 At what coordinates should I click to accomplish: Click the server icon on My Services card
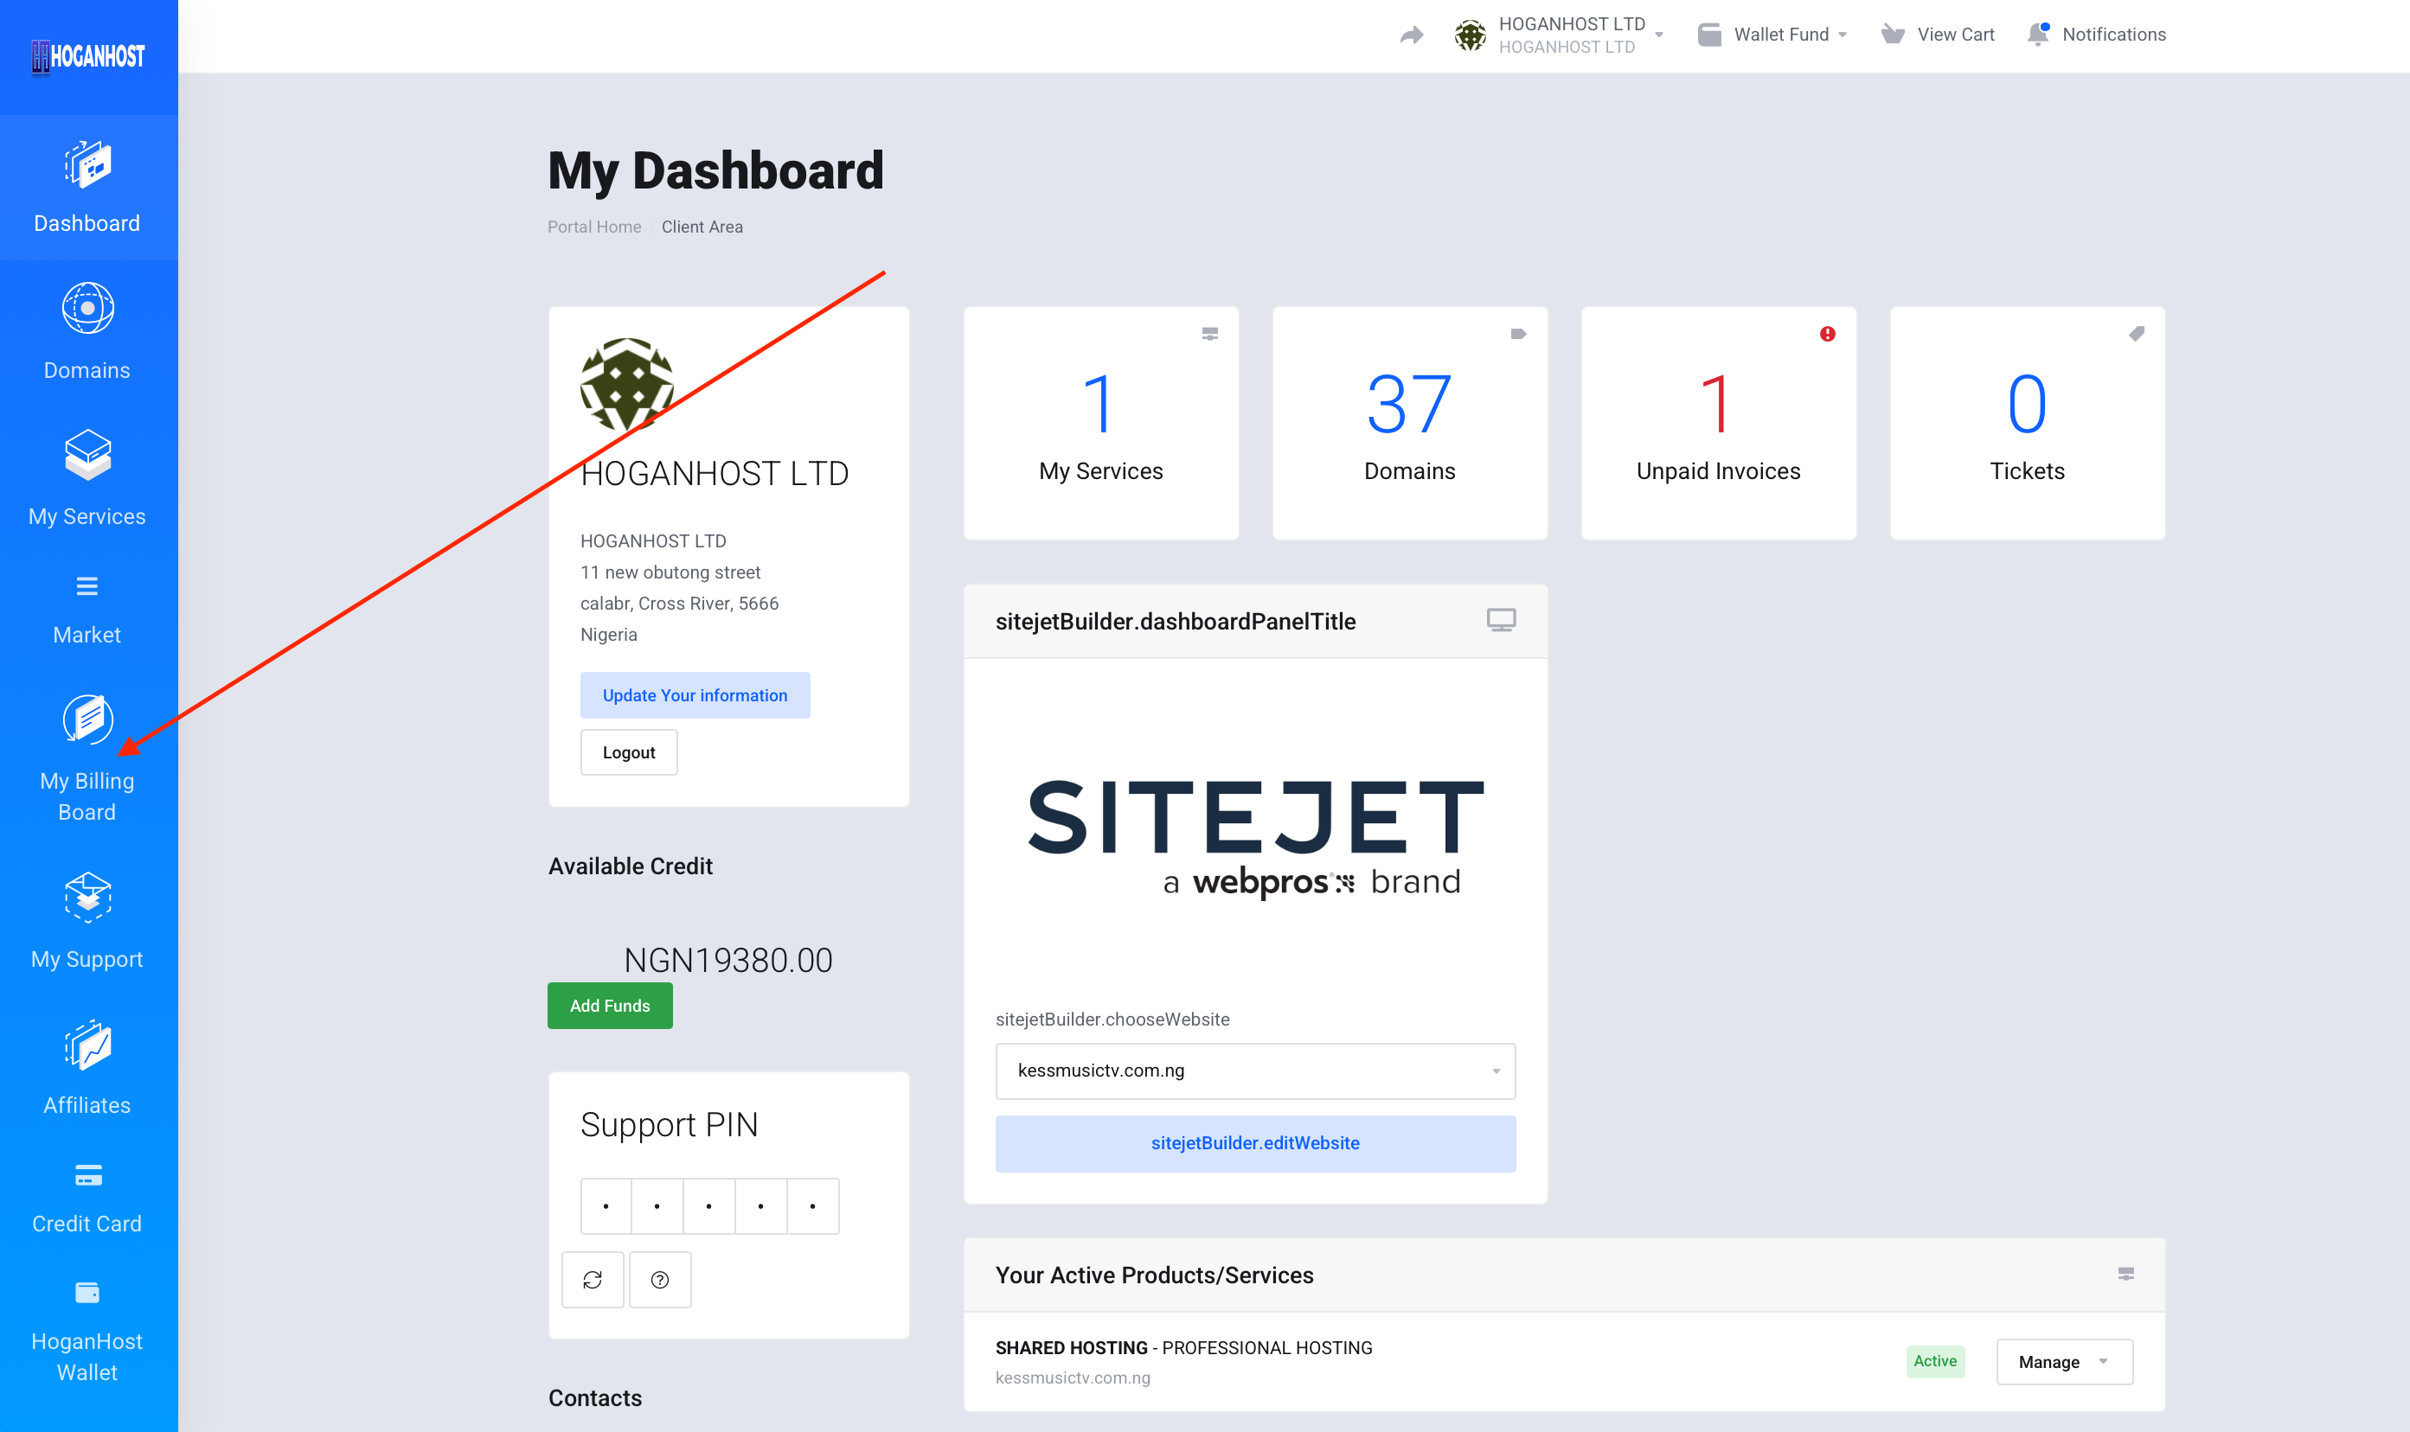click(1209, 334)
